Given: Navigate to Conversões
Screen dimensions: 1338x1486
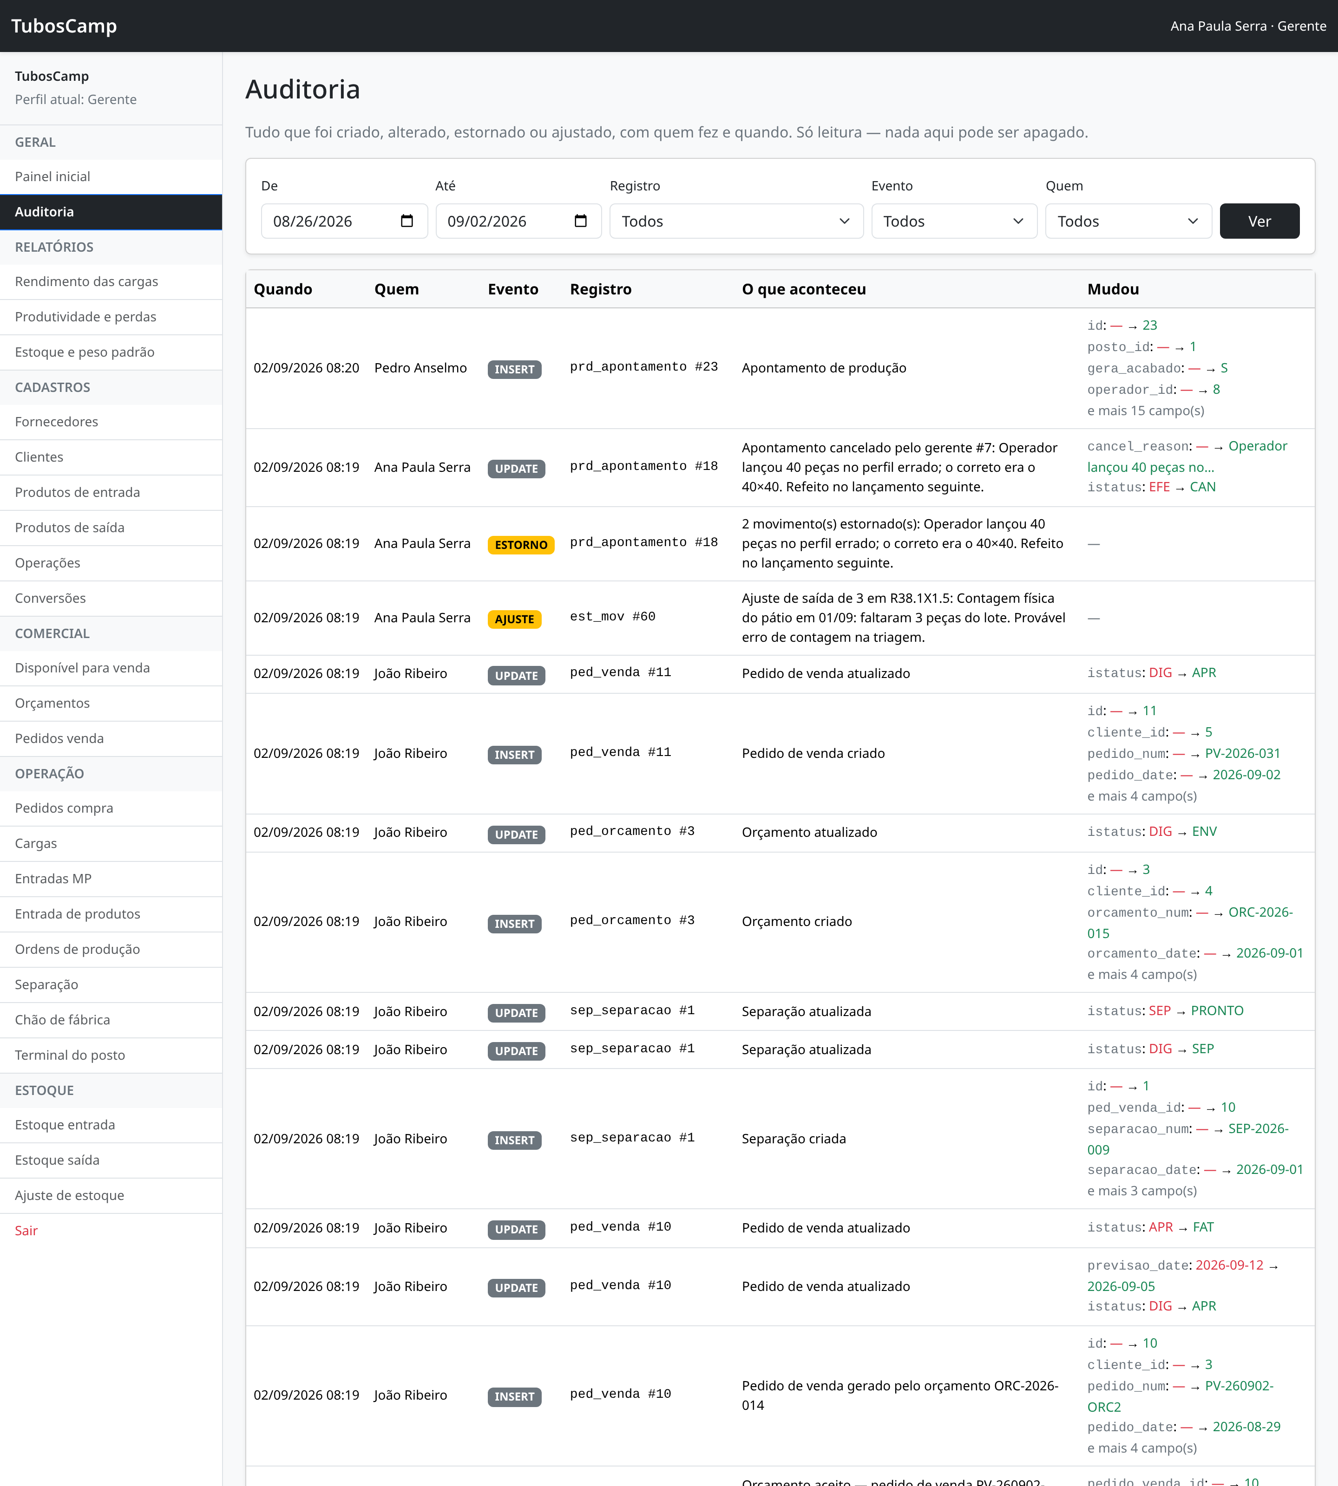Looking at the screenshot, I should 111,598.
